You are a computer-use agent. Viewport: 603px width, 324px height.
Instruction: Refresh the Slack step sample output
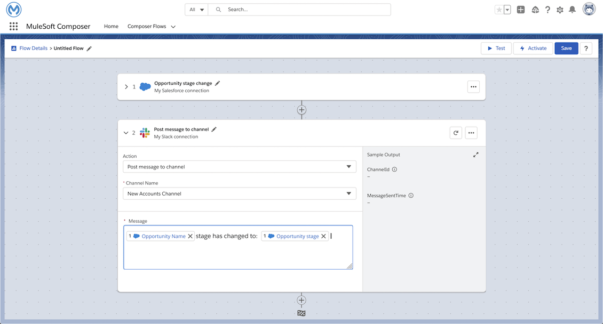click(456, 133)
